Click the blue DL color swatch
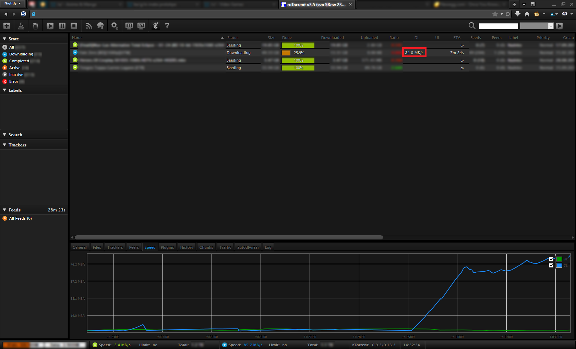 tap(559, 265)
